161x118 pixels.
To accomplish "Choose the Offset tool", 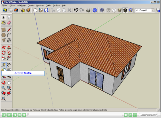I will click(x=9, y=58).
